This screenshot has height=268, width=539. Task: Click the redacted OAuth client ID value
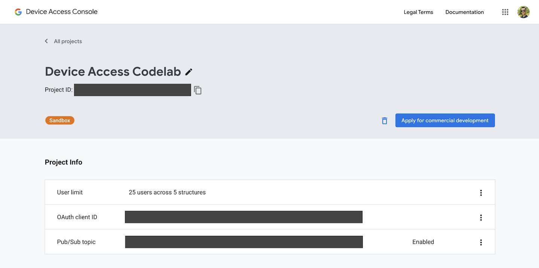point(244,217)
